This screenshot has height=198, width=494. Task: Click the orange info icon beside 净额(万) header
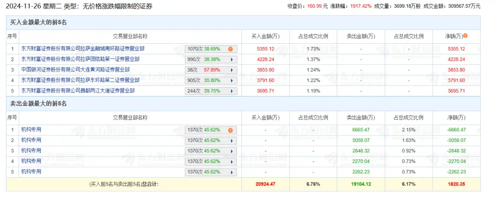click(x=465, y=36)
